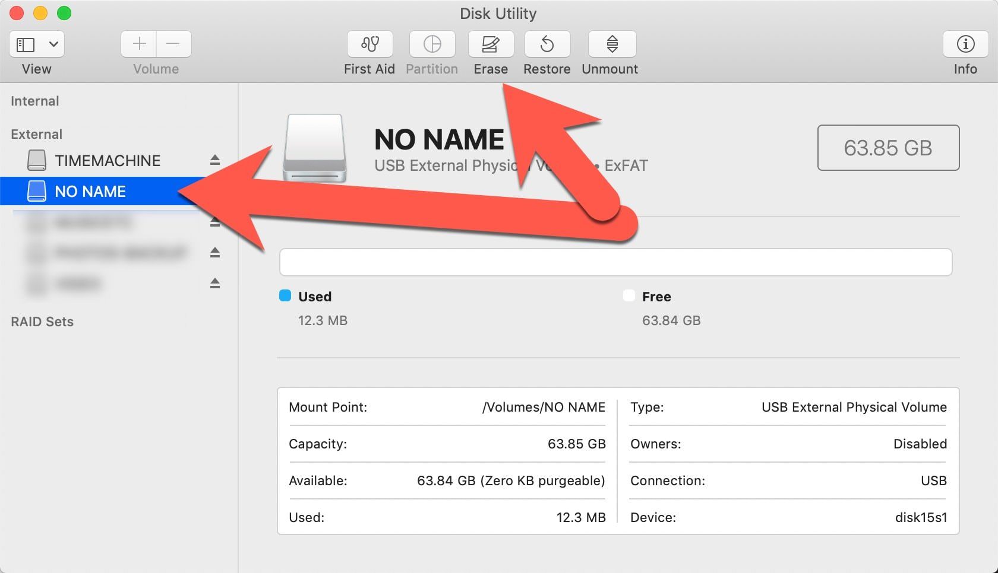Unmount the NO NAME volume
This screenshot has width=998, height=573.
point(609,44)
